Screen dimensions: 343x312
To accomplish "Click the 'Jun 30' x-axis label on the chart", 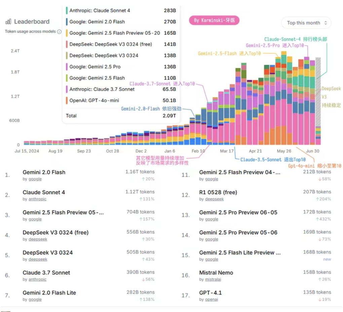I will pyautogui.click(x=312, y=151).
